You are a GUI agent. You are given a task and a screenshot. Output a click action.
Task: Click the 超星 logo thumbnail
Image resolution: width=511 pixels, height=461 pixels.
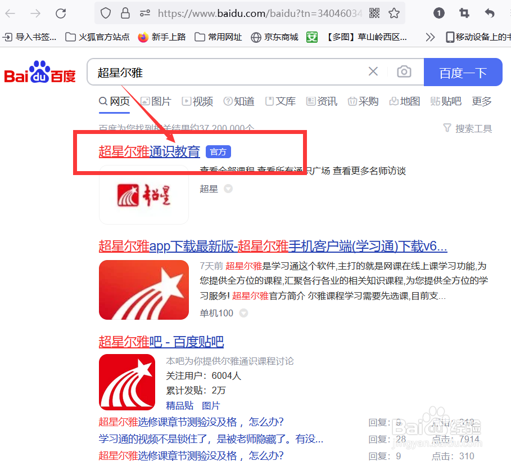pyautogui.click(x=144, y=195)
